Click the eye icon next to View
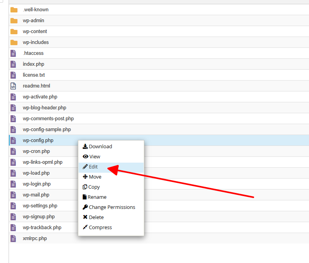 pos(85,156)
